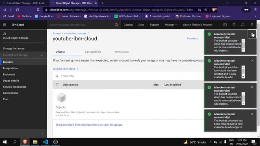Select Usage details in the sidebar
Viewport: 260px width, 146px height.
tap(11, 81)
